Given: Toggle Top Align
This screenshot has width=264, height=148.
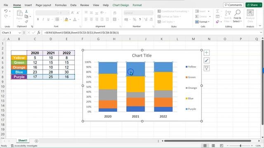Looking at the screenshot, I should coord(86,13).
